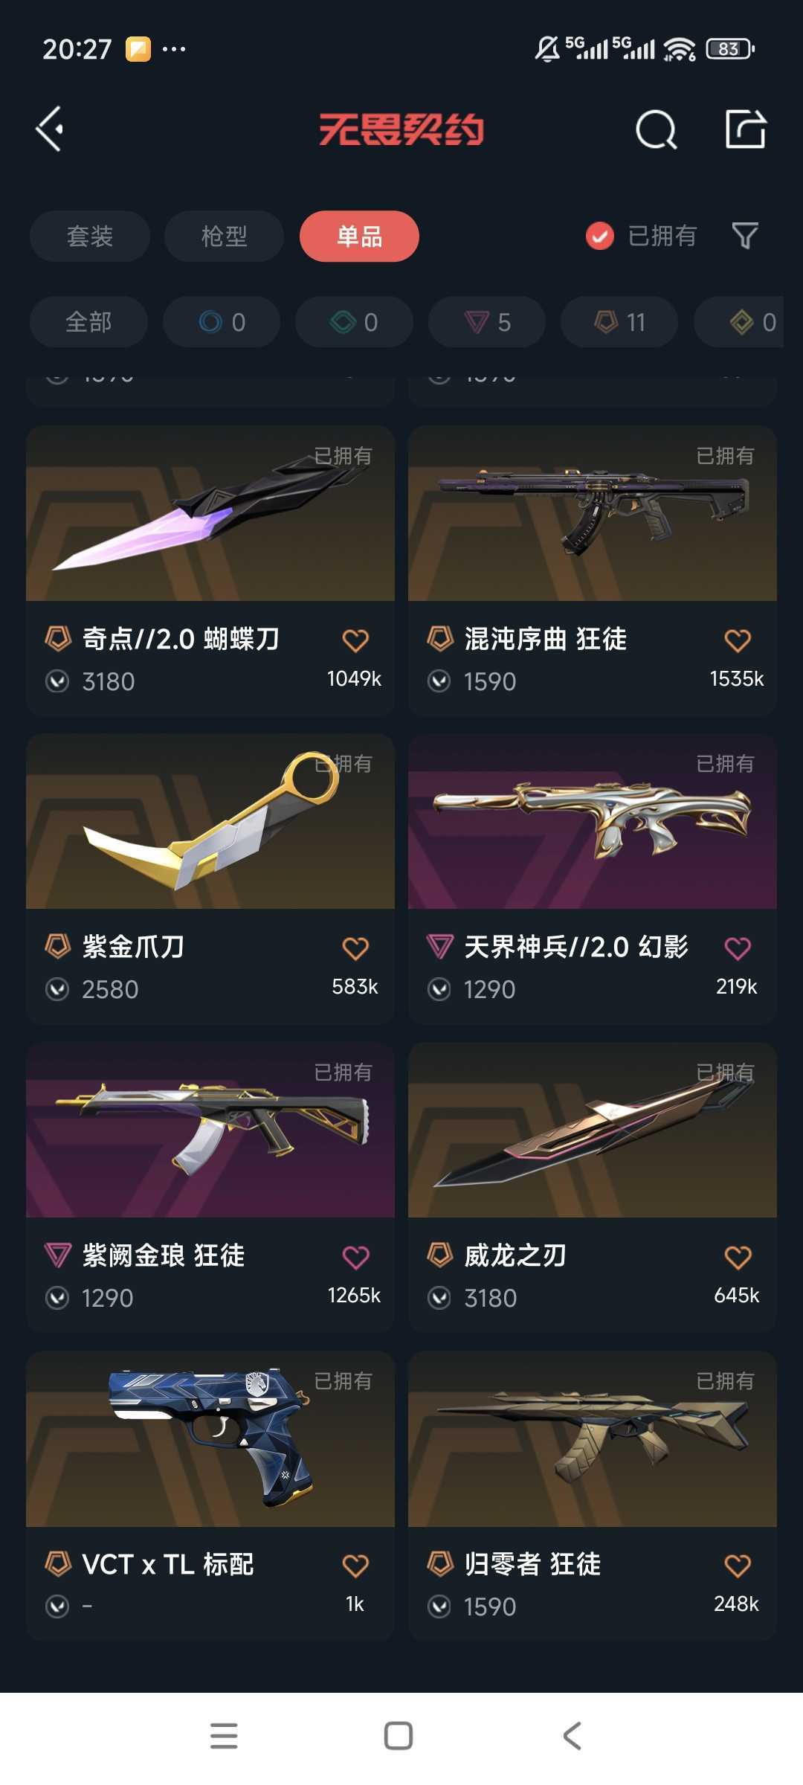Filter by purple tier showing 5
Screen dimensions: 803x1785
point(487,322)
